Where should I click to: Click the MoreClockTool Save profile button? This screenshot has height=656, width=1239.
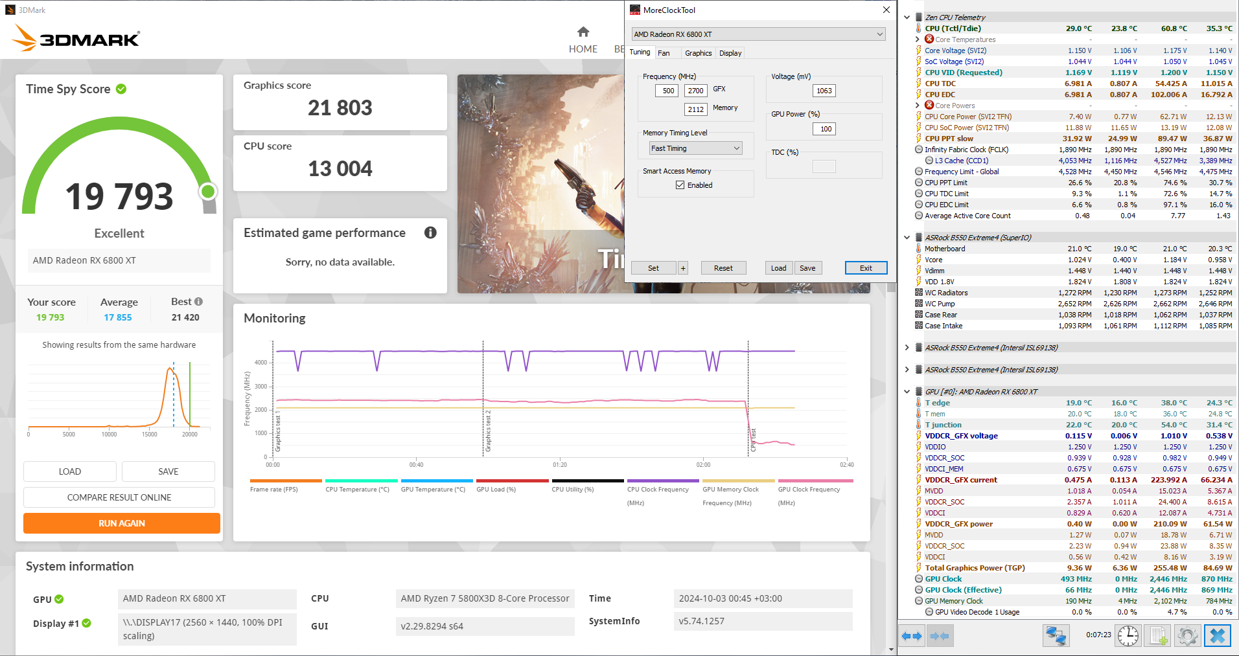(x=807, y=268)
